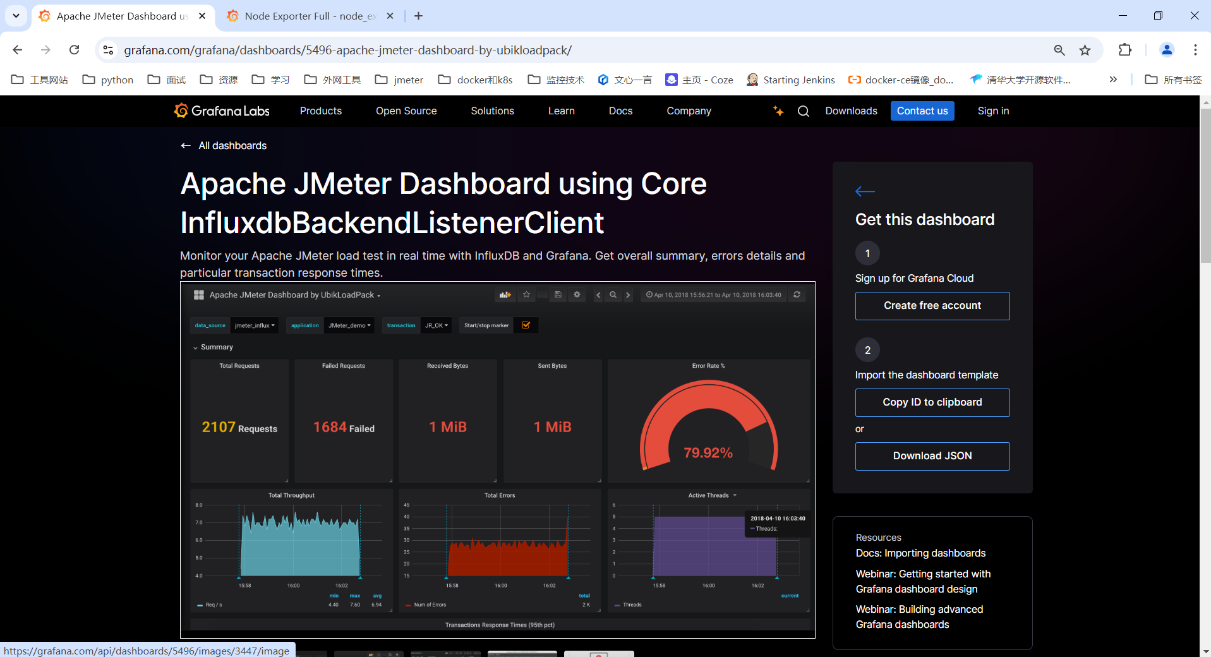The image size is (1211, 657).
Task: Click Create free account button
Action: tap(932, 306)
